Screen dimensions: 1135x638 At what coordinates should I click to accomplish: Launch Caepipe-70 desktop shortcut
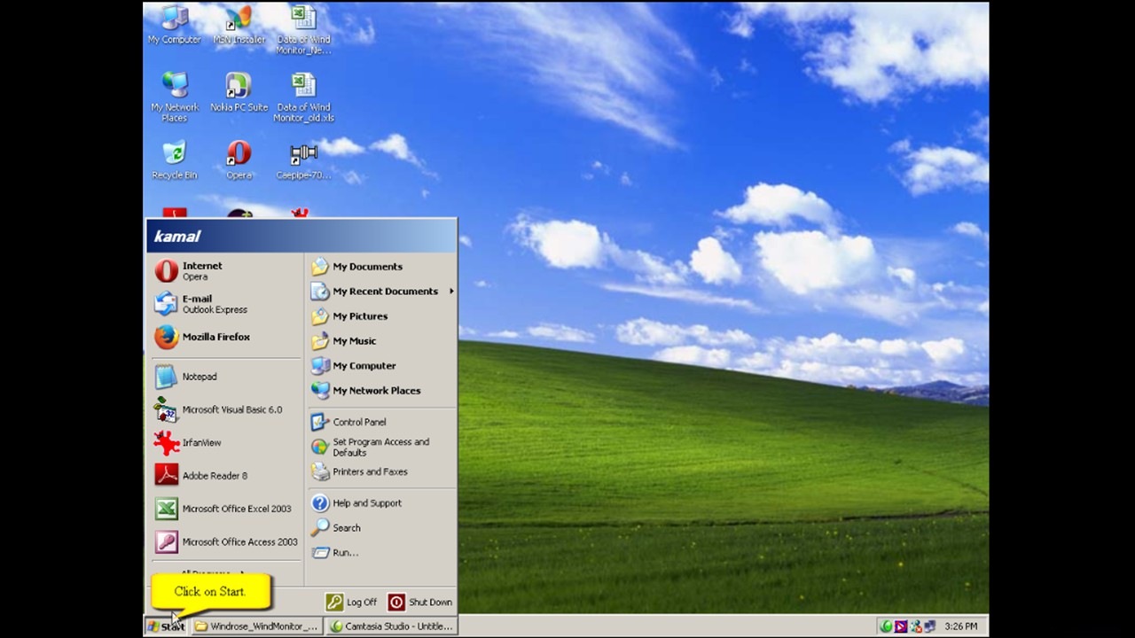[303, 159]
